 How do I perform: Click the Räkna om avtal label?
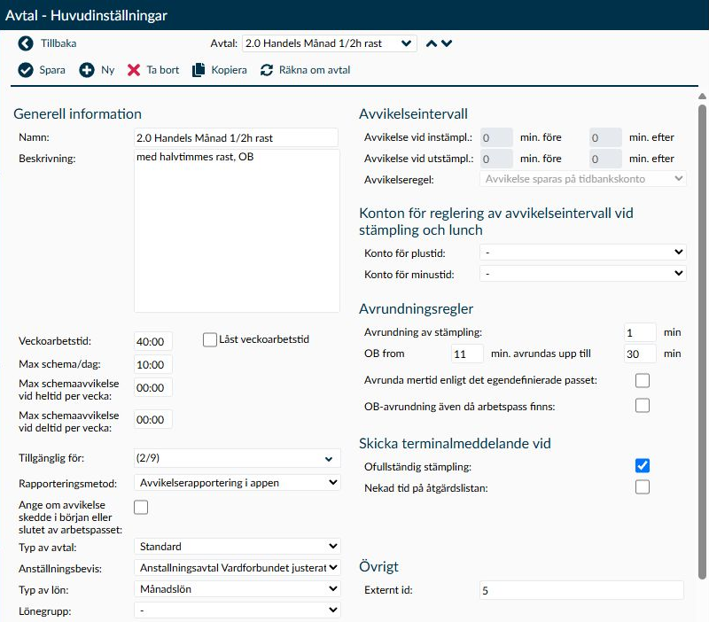pos(315,70)
